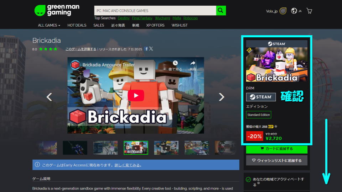Open the shopping cart icon

(x=309, y=11)
